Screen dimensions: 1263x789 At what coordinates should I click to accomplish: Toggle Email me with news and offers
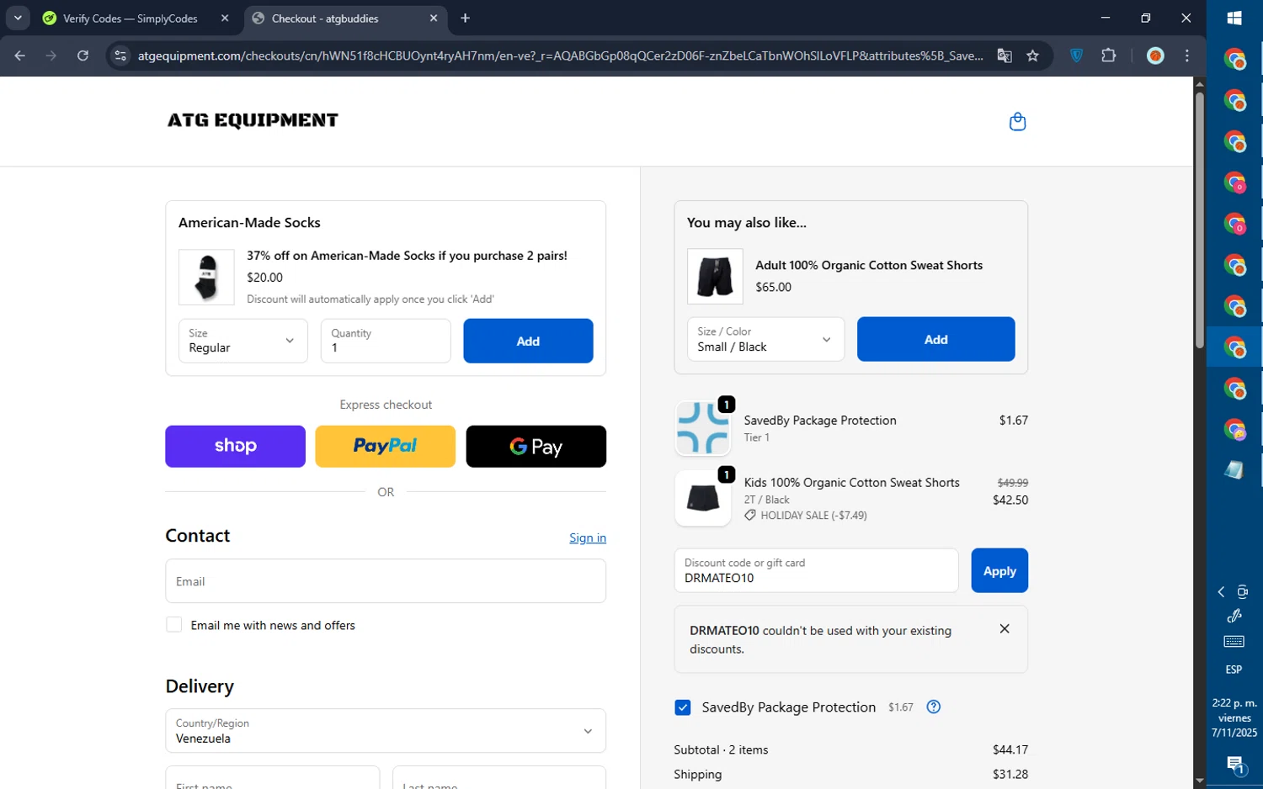[173, 624]
